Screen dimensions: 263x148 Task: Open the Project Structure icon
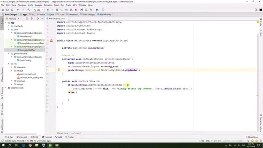(x=97, y=10)
